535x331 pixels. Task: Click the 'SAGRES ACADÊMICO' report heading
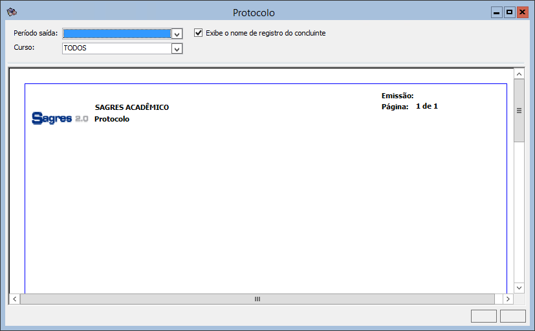pyautogui.click(x=132, y=107)
